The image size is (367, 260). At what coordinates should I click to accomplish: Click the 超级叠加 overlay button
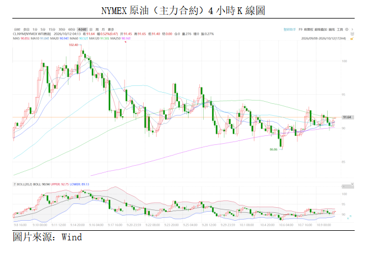[320, 30]
